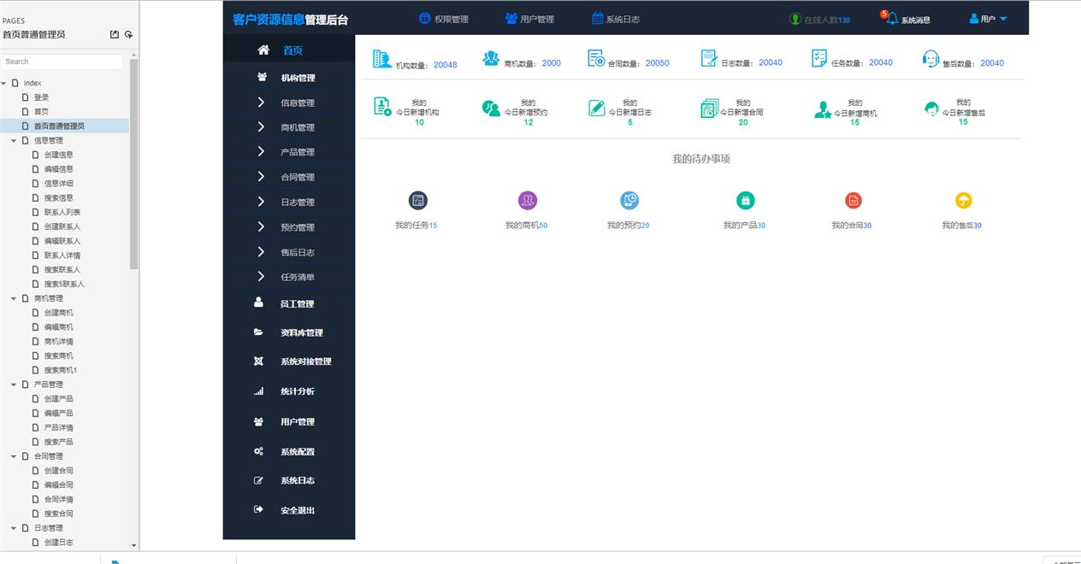Open the 创建合同 page in tree

[x=58, y=470]
